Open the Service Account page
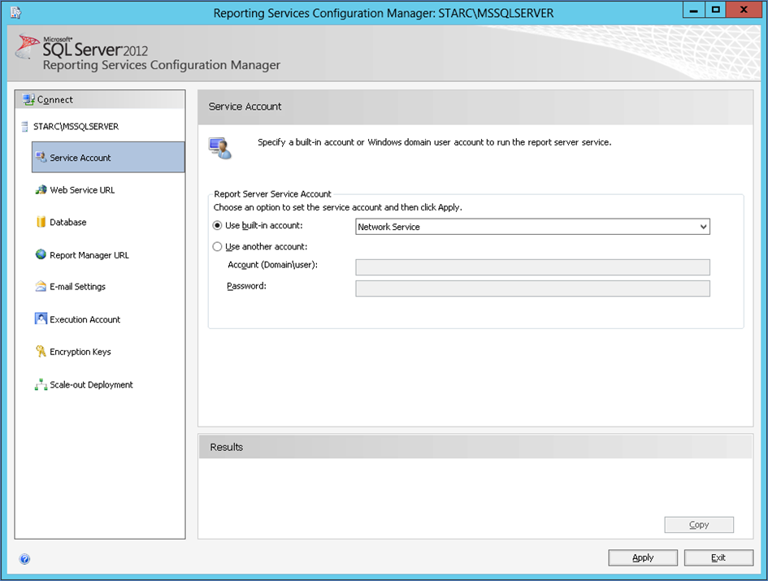768x581 pixels. [108, 158]
